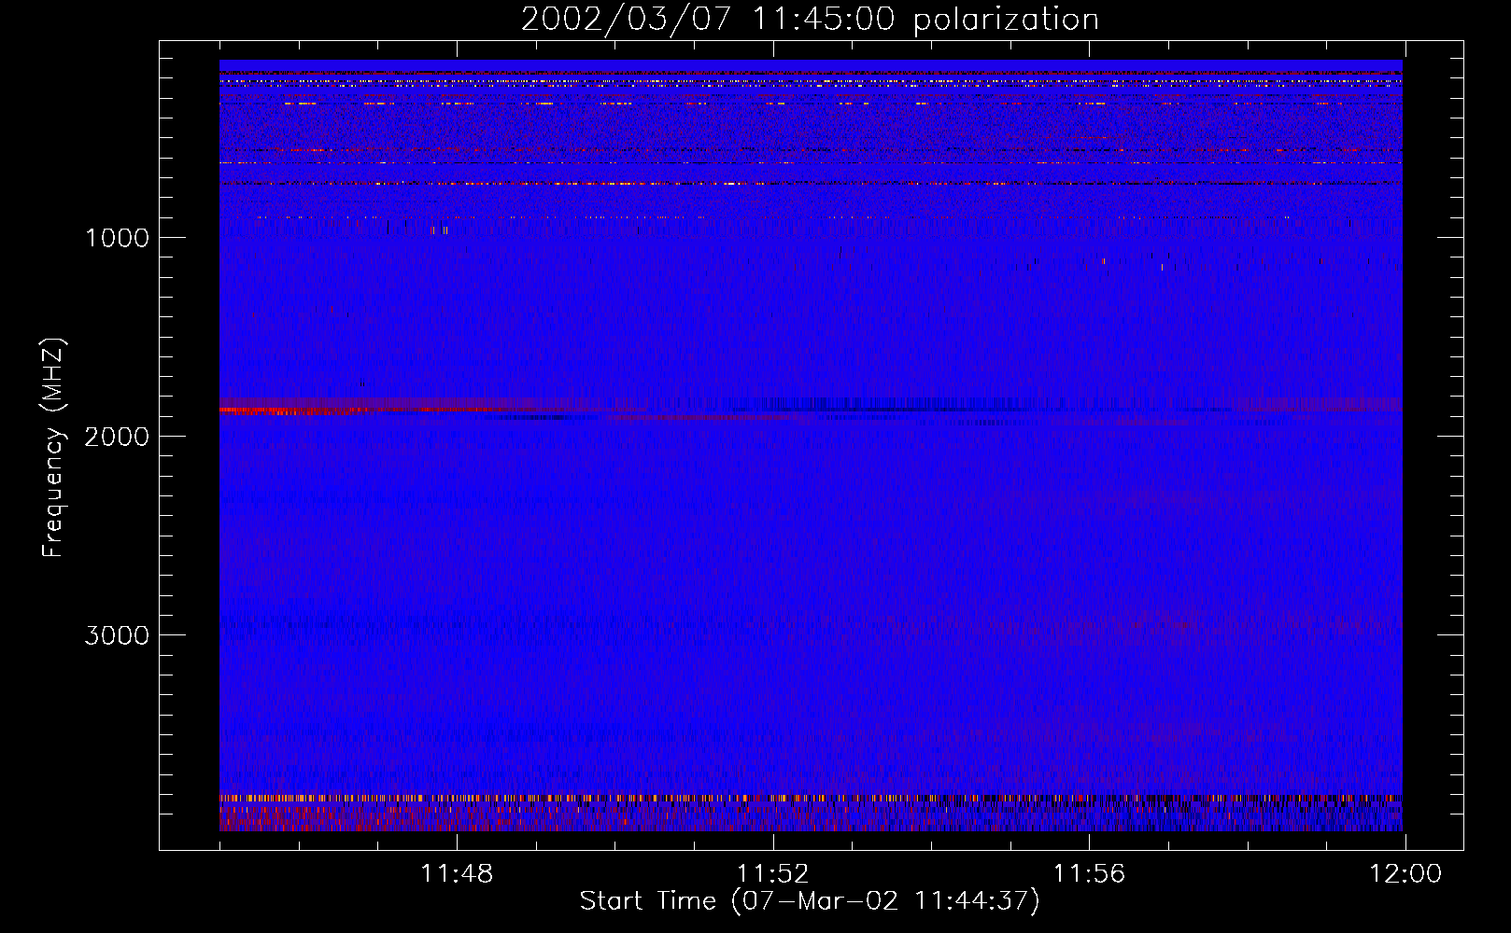Select the 2000 frequency axis label
Viewport: 1511px width, 933px height.
click(x=117, y=437)
